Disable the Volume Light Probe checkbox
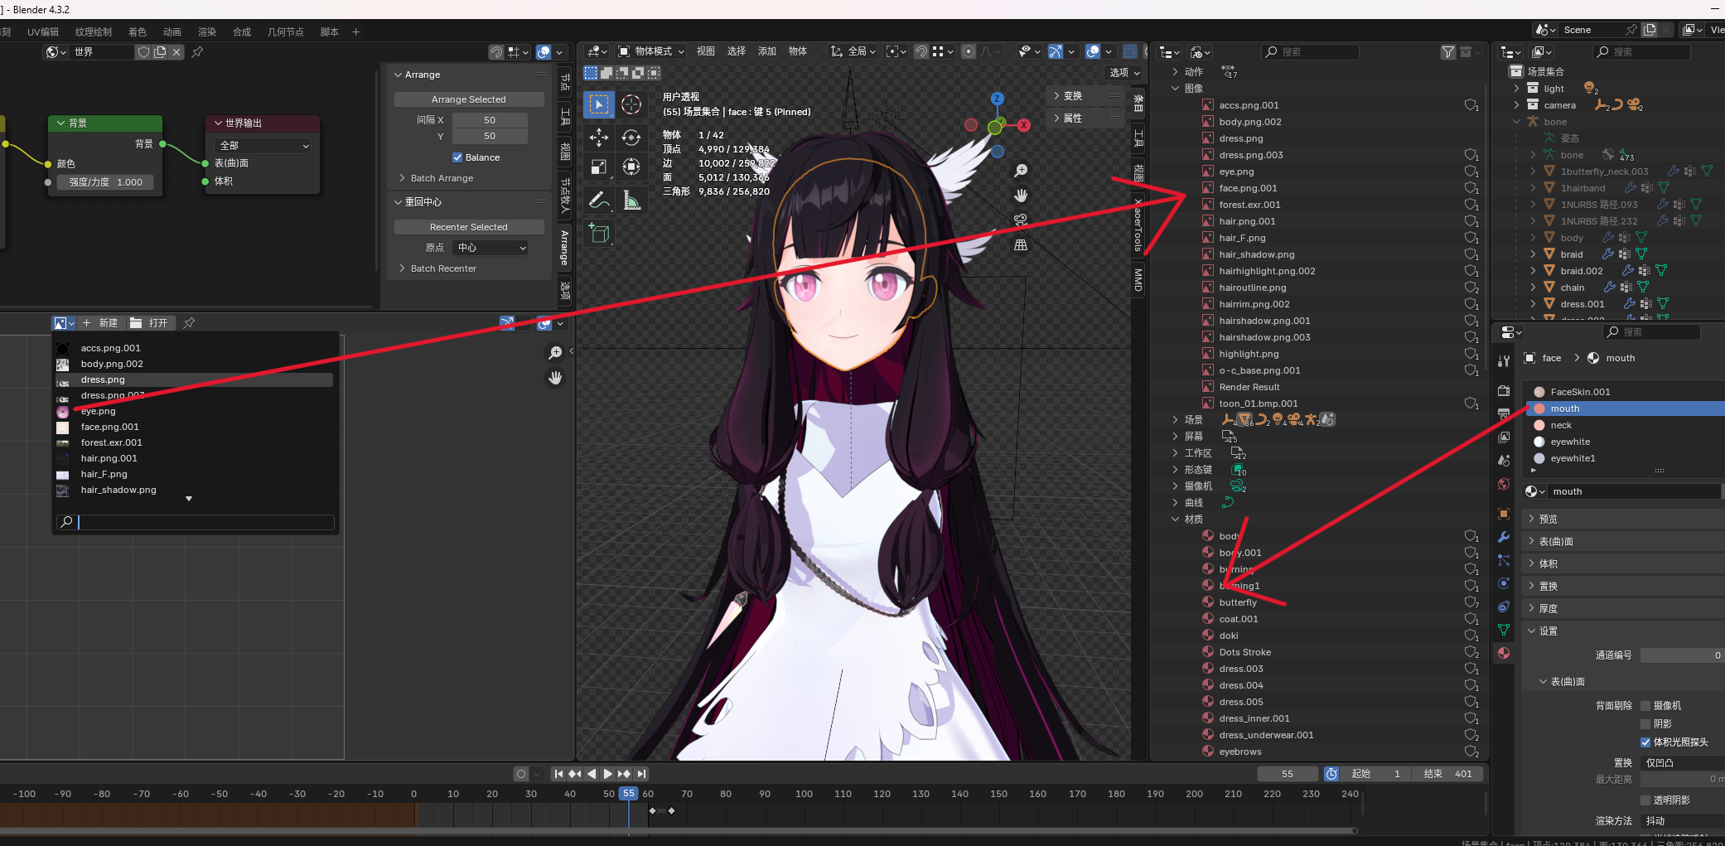Viewport: 1725px width, 846px height. click(1645, 742)
